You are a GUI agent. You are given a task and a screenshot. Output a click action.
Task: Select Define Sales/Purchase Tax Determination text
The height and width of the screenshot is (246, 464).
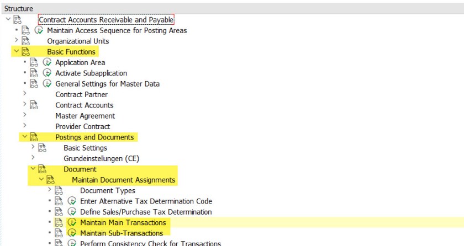click(146, 212)
